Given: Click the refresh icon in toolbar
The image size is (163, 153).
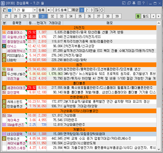Looking at the screenshot, I should tap(102, 10).
